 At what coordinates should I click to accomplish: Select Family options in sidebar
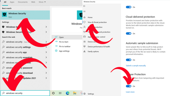(93, 51)
